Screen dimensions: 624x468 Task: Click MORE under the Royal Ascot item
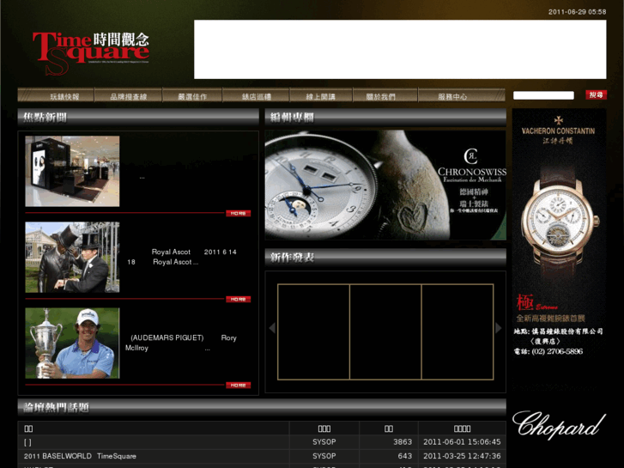tap(238, 299)
